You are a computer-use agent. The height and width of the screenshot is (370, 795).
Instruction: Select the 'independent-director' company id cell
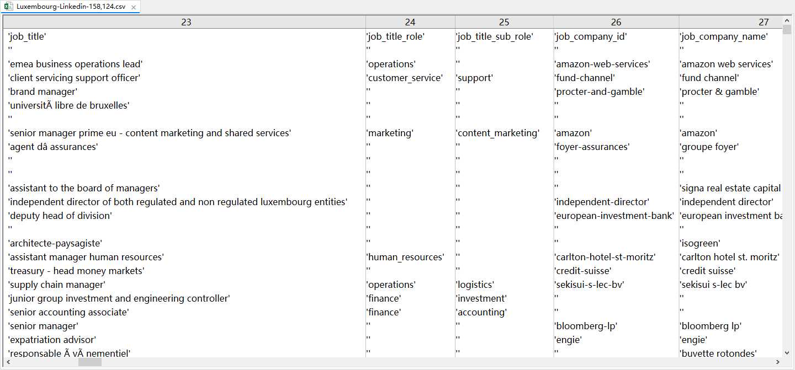[616, 202]
